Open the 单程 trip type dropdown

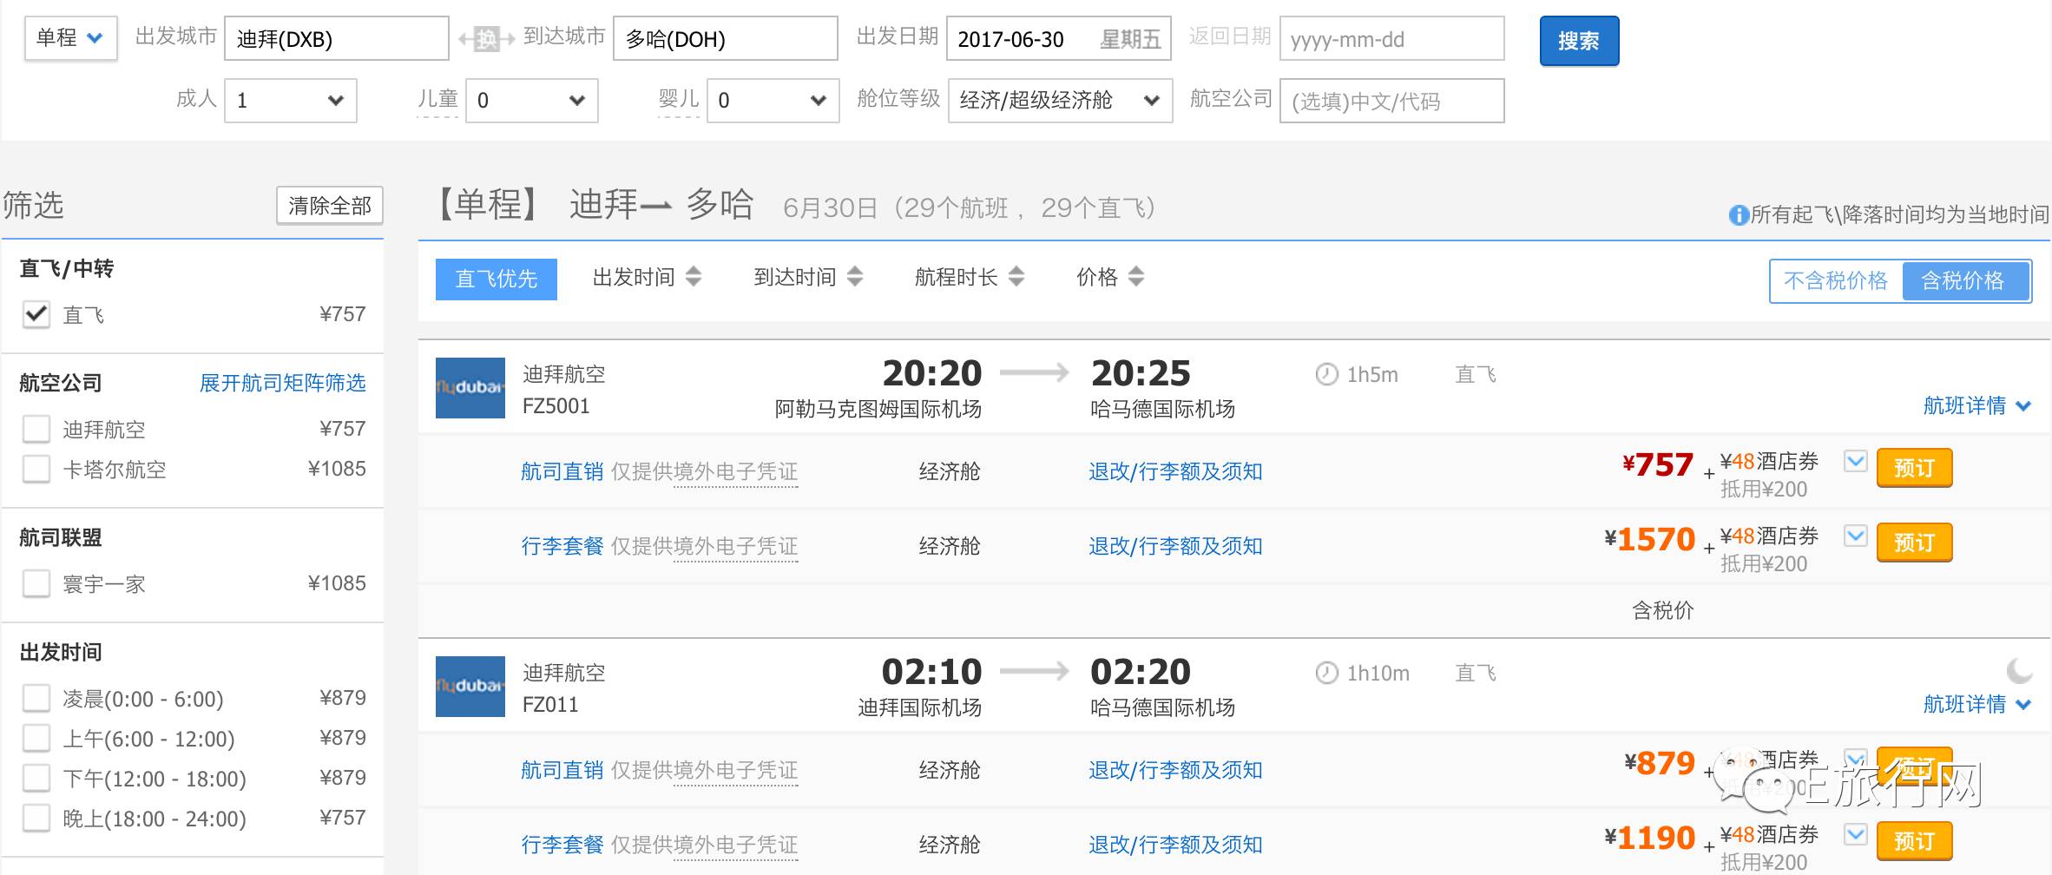(70, 38)
